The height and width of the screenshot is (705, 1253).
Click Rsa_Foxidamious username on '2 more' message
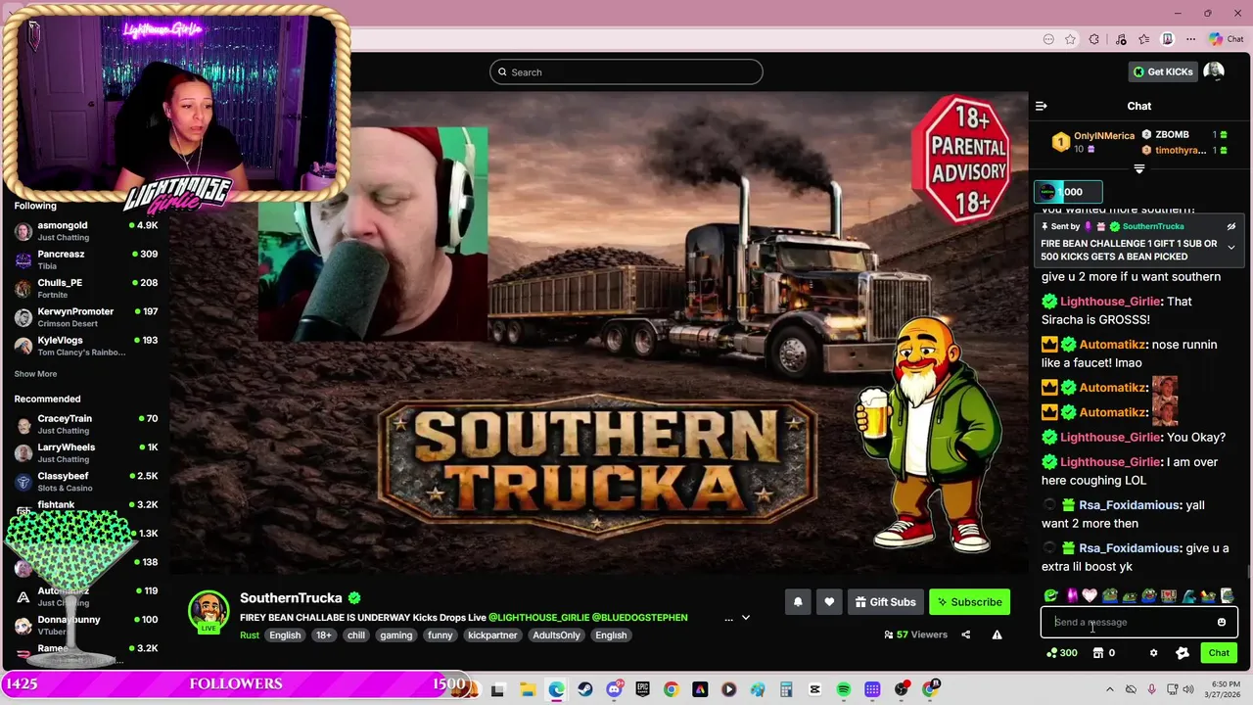click(1129, 505)
